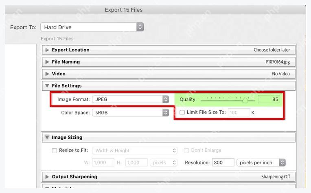311x193 pixels.
Task: Expand the File Naming section
Action: (x=47, y=62)
